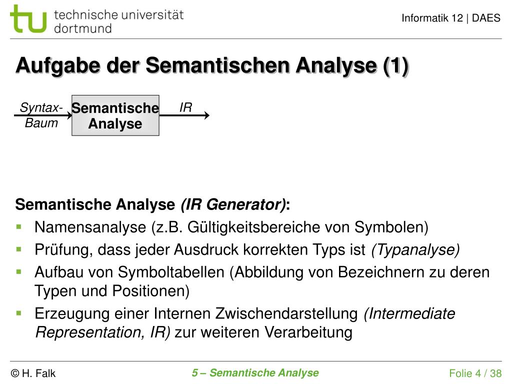This screenshot has width=512, height=384.
Task: Click the Semantische Analyse (IR Generator) heading
Action: click(x=152, y=204)
